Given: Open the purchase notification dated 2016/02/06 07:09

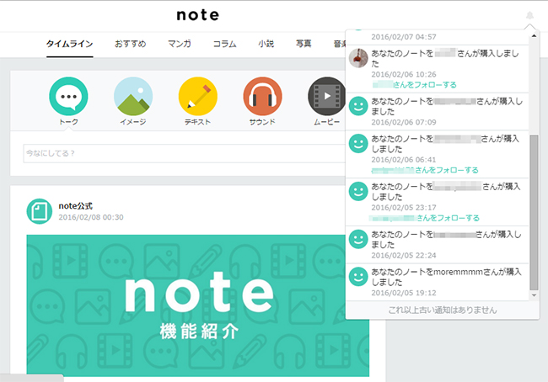Looking at the screenshot, I should [x=437, y=111].
